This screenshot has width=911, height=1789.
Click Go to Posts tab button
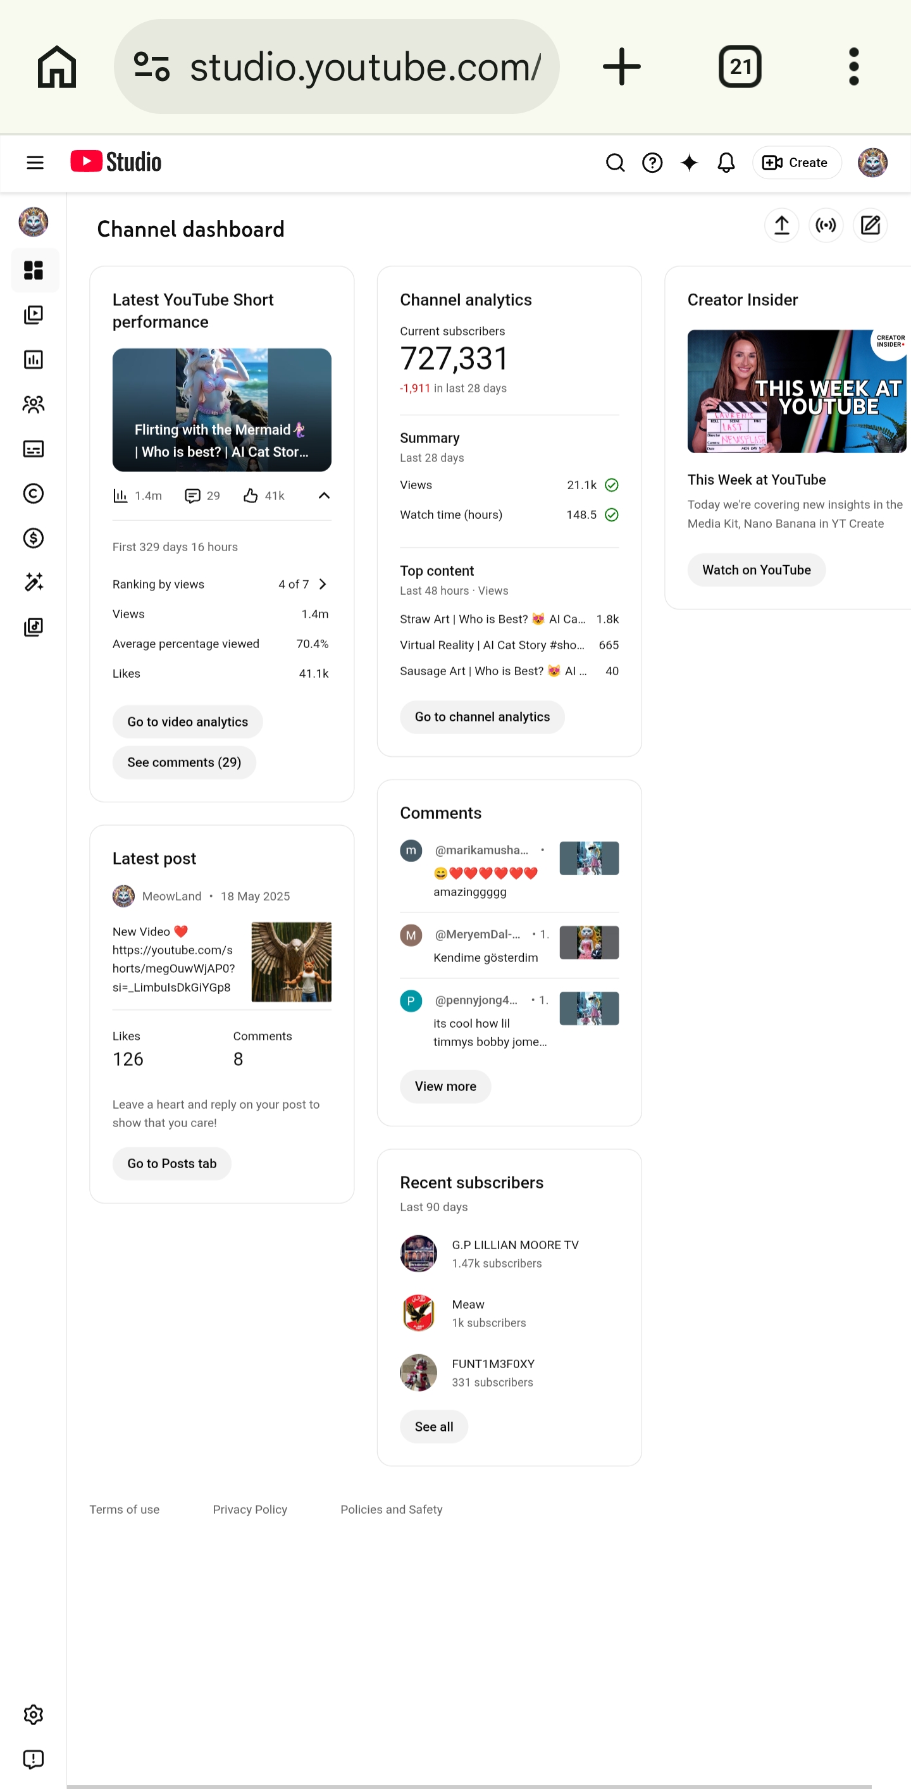click(x=171, y=1163)
